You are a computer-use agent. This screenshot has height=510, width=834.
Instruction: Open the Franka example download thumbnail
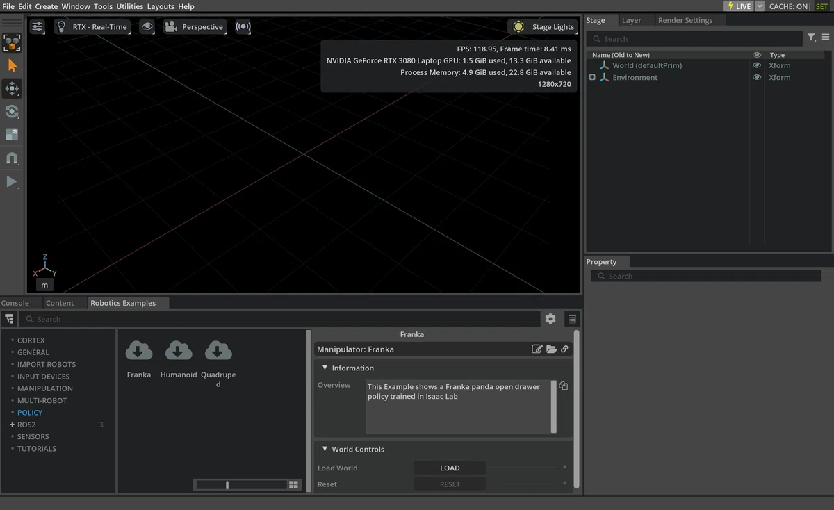[x=139, y=351]
